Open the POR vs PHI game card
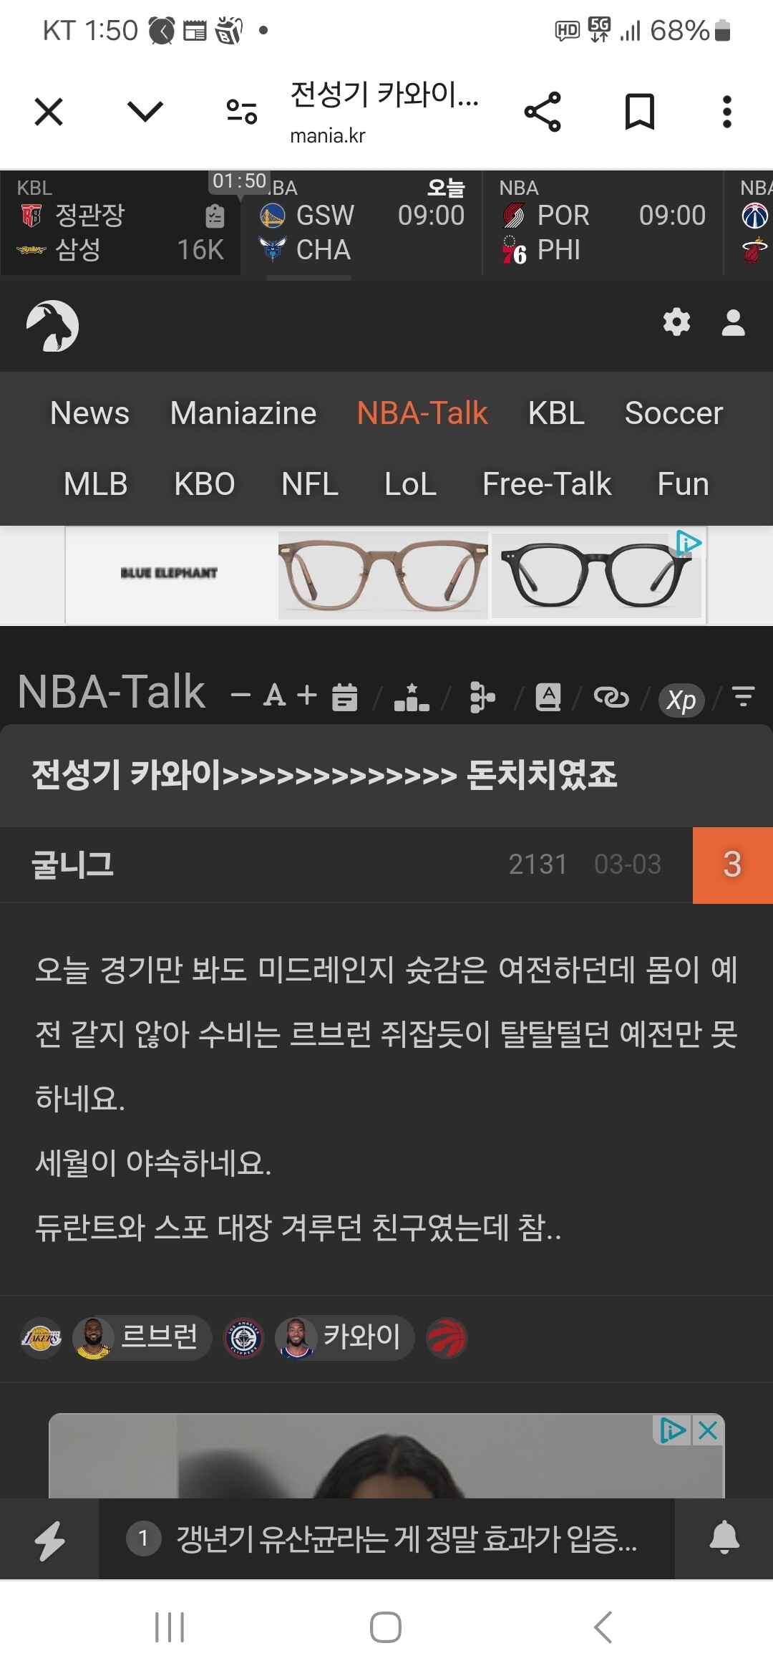Viewport: 773px width, 1676px height. (x=603, y=223)
